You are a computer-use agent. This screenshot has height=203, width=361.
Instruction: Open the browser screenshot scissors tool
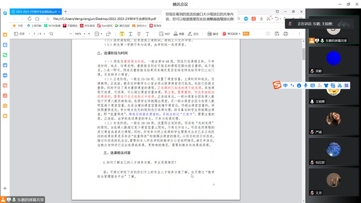pos(268,19)
